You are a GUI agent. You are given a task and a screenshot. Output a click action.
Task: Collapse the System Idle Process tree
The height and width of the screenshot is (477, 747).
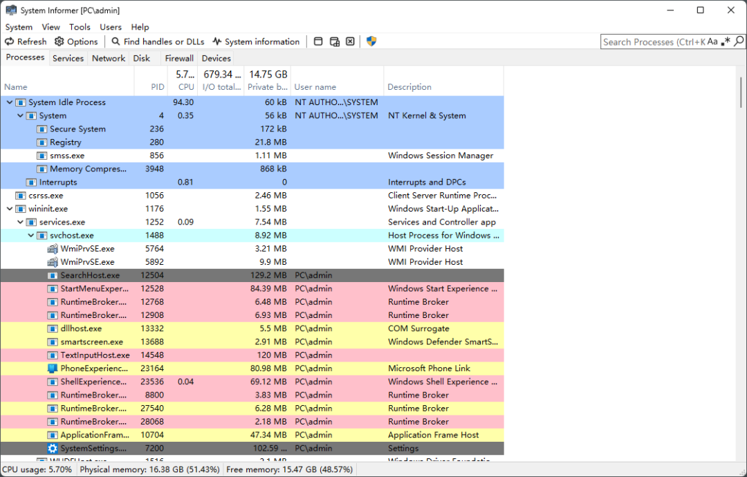pos(10,102)
